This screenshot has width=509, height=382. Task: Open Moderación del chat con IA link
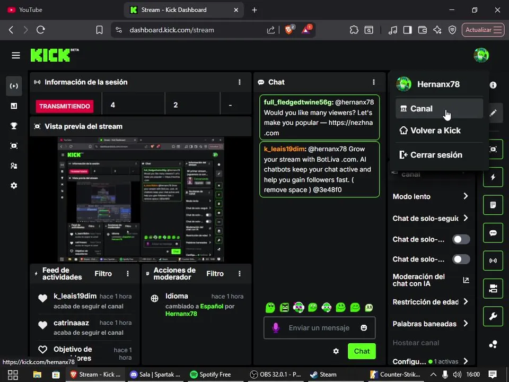pyautogui.click(x=431, y=280)
